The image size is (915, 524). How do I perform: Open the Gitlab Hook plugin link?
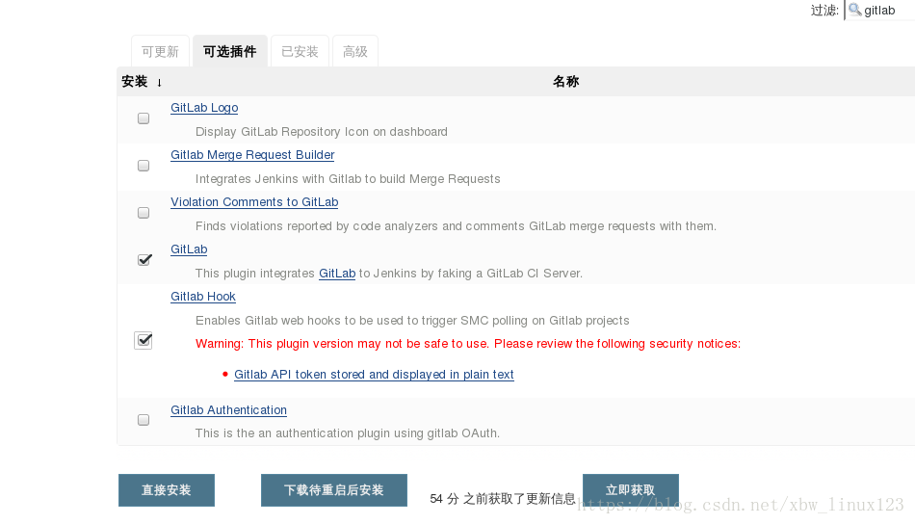coord(203,297)
